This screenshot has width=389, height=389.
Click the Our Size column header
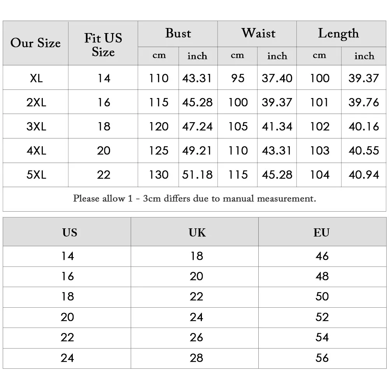click(35, 43)
